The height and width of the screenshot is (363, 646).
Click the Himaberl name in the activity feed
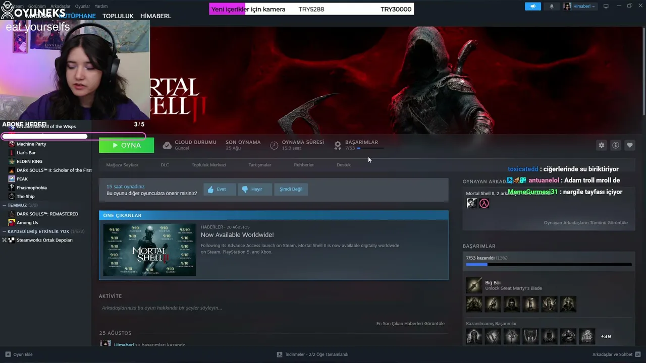tap(124, 345)
